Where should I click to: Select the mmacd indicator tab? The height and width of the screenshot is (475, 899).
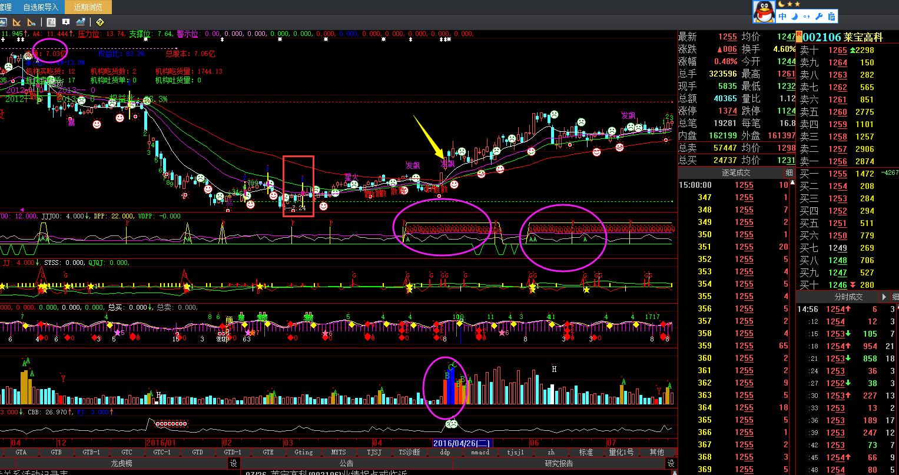480,452
